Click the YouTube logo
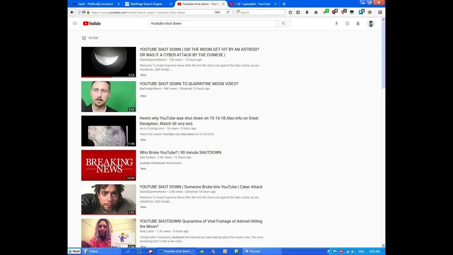This screenshot has height=255, width=453. click(x=92, y=23)
